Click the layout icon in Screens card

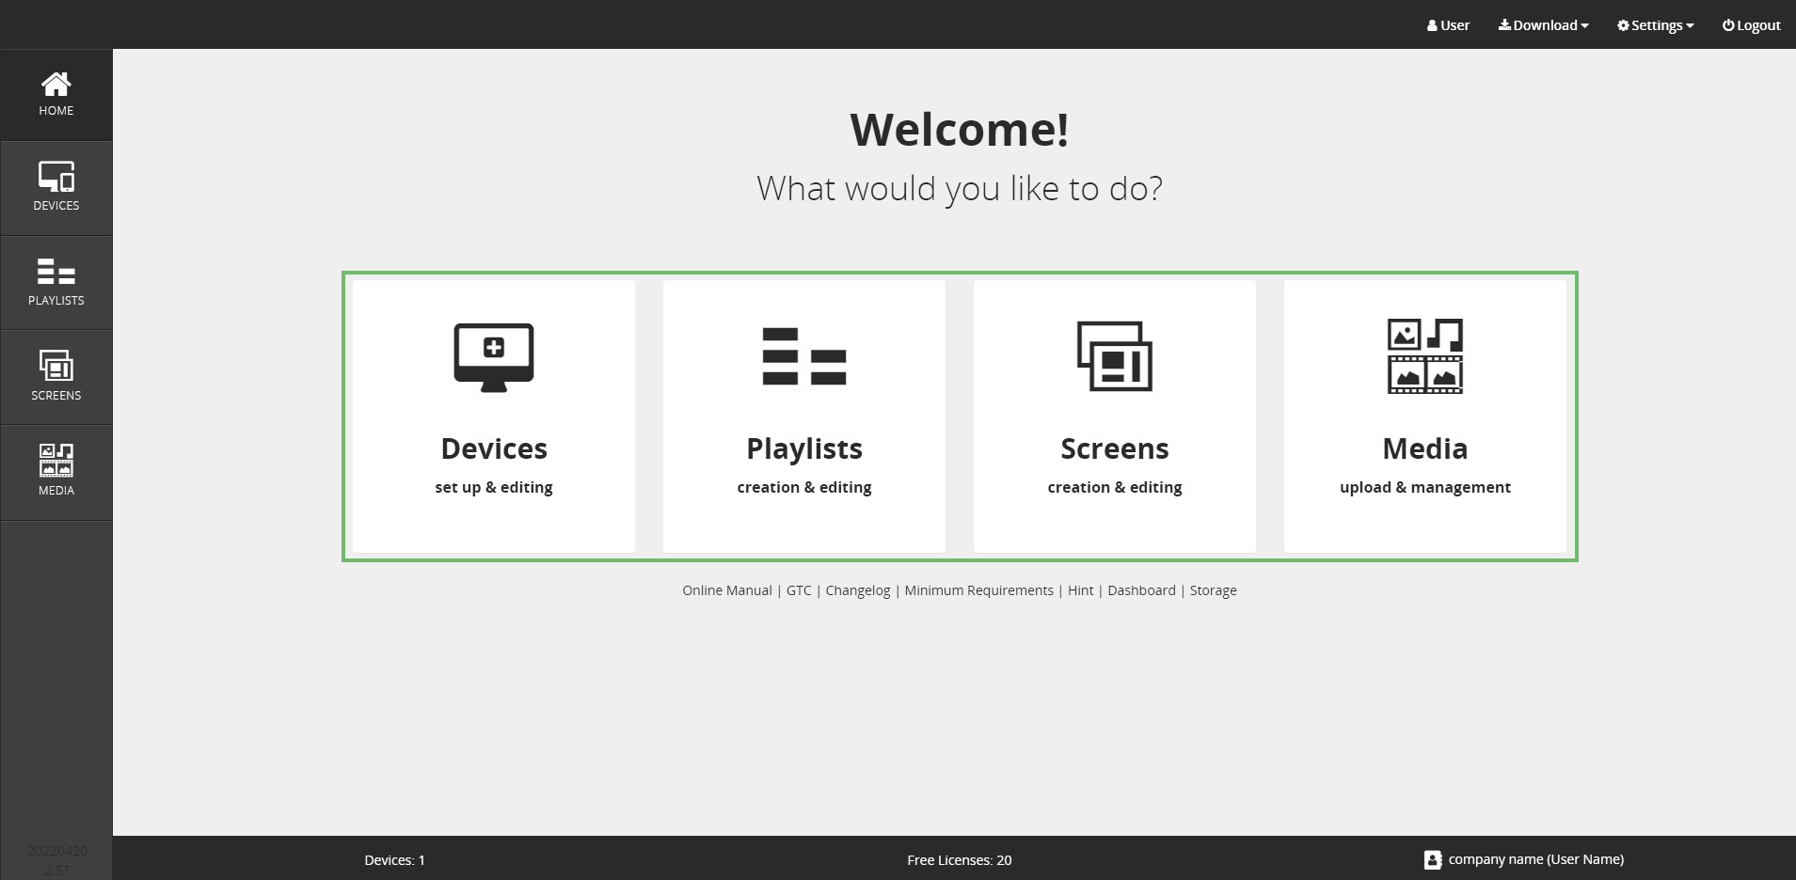click(x=1115, y=356)
